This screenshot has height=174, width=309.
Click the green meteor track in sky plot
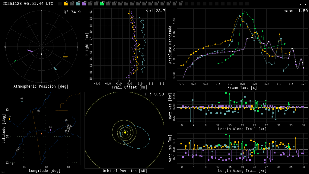(15, 61)
